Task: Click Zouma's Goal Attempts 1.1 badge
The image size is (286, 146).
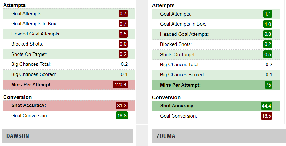Action: pyautogui.click(x=268, y=14)
